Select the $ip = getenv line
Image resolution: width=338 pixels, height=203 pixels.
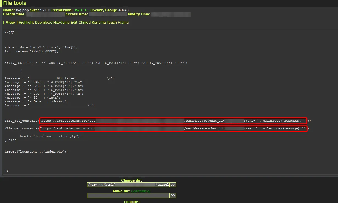[x=32, y=52]
